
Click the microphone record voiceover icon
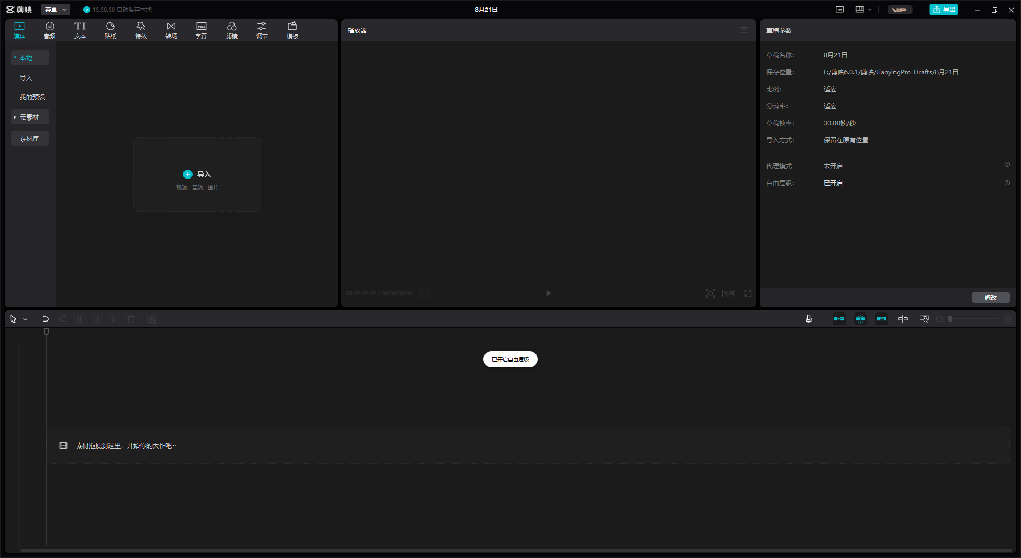(809, 319)
